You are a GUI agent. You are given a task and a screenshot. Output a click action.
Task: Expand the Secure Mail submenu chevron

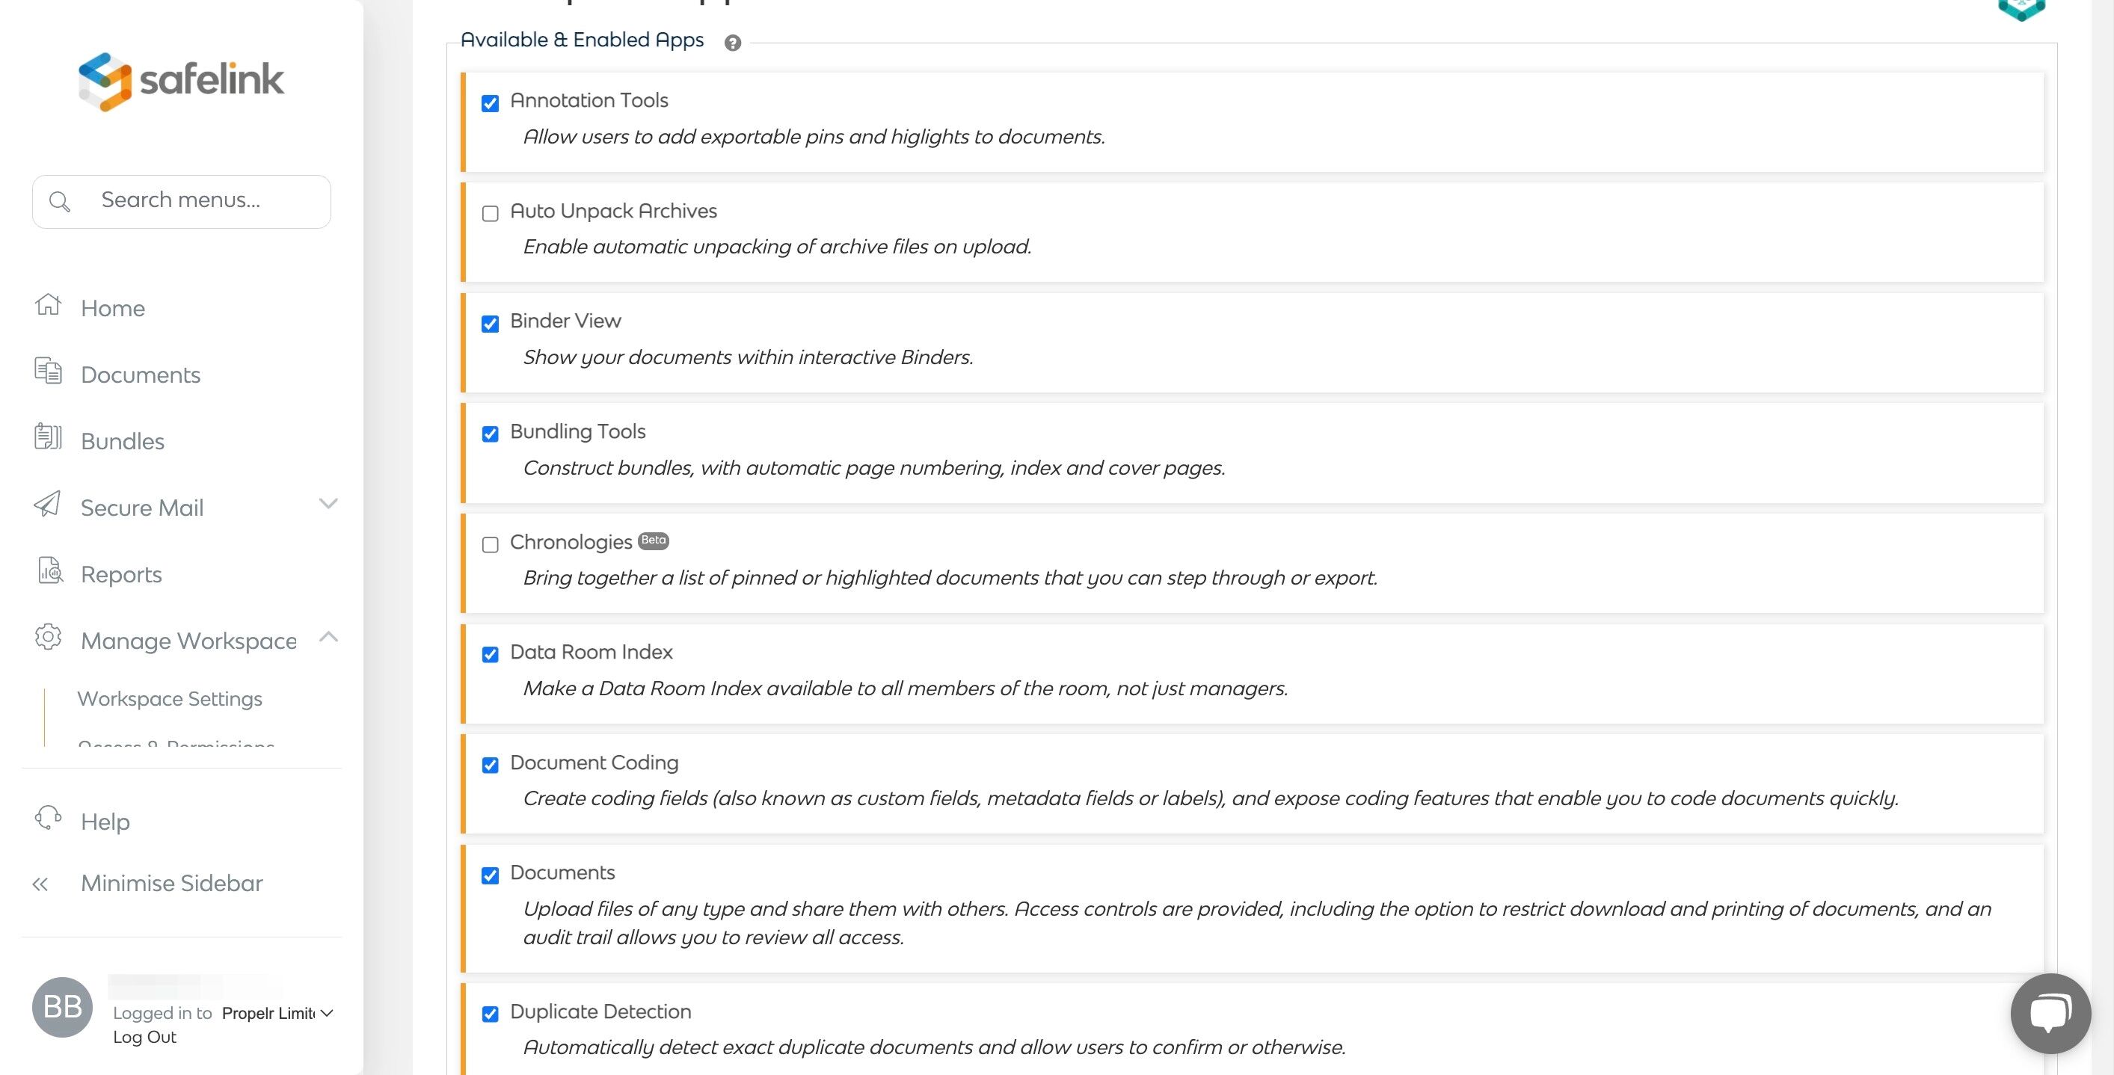[328, 504]
